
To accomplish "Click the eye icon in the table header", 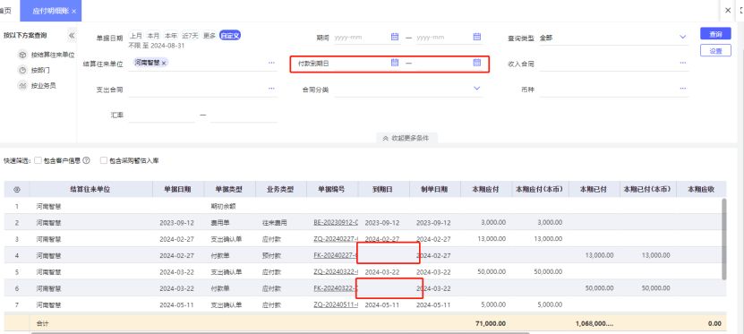I will pos(17,189).
